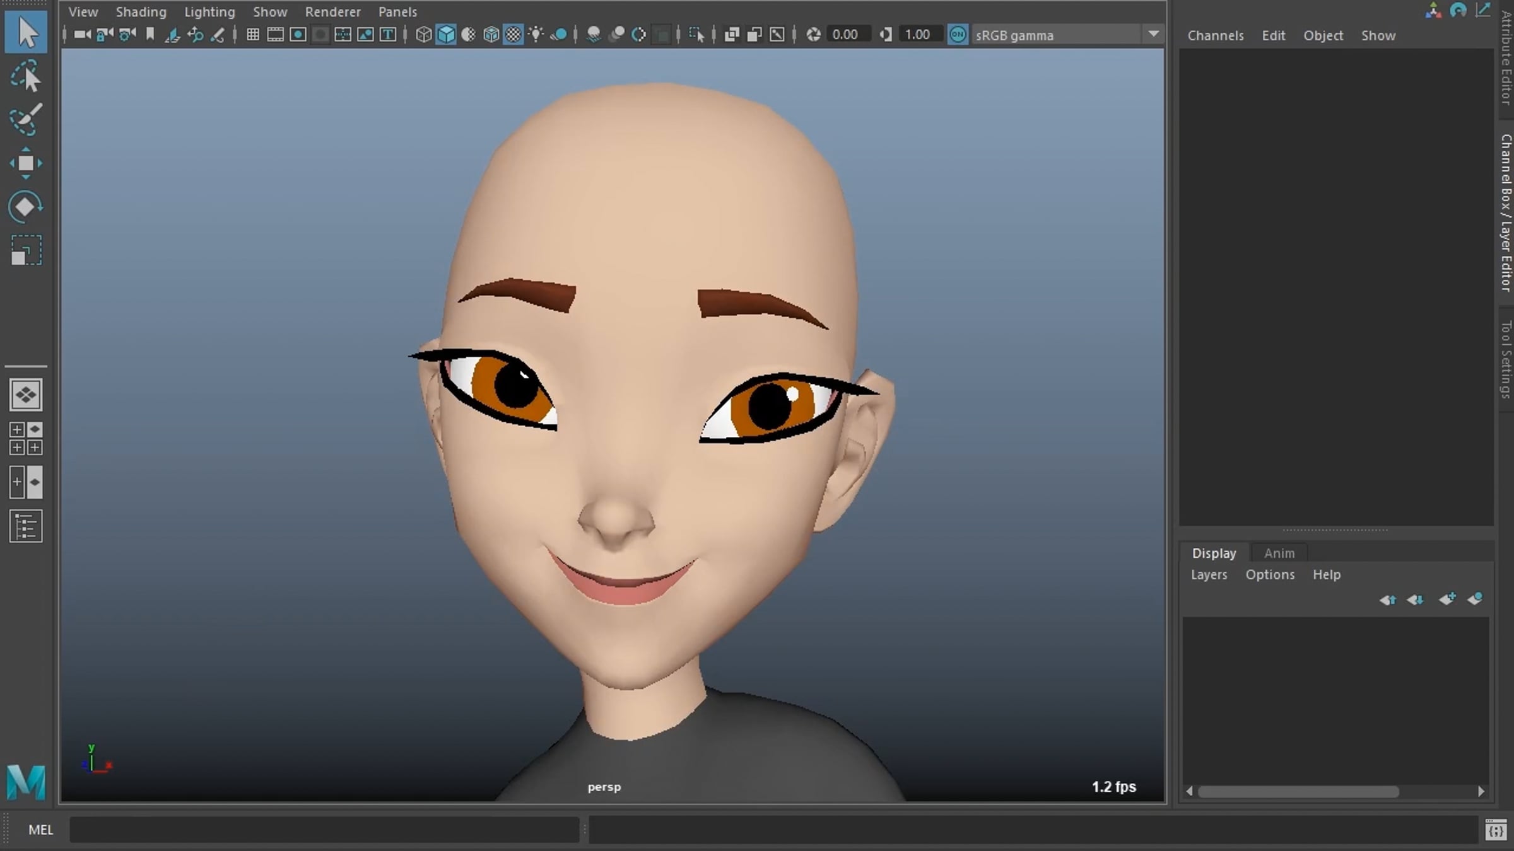The width and height of the screenshot is (1514, 851).
Task: Open the Renderer menu
Action: pyautogui.click(x=332, y=11)
